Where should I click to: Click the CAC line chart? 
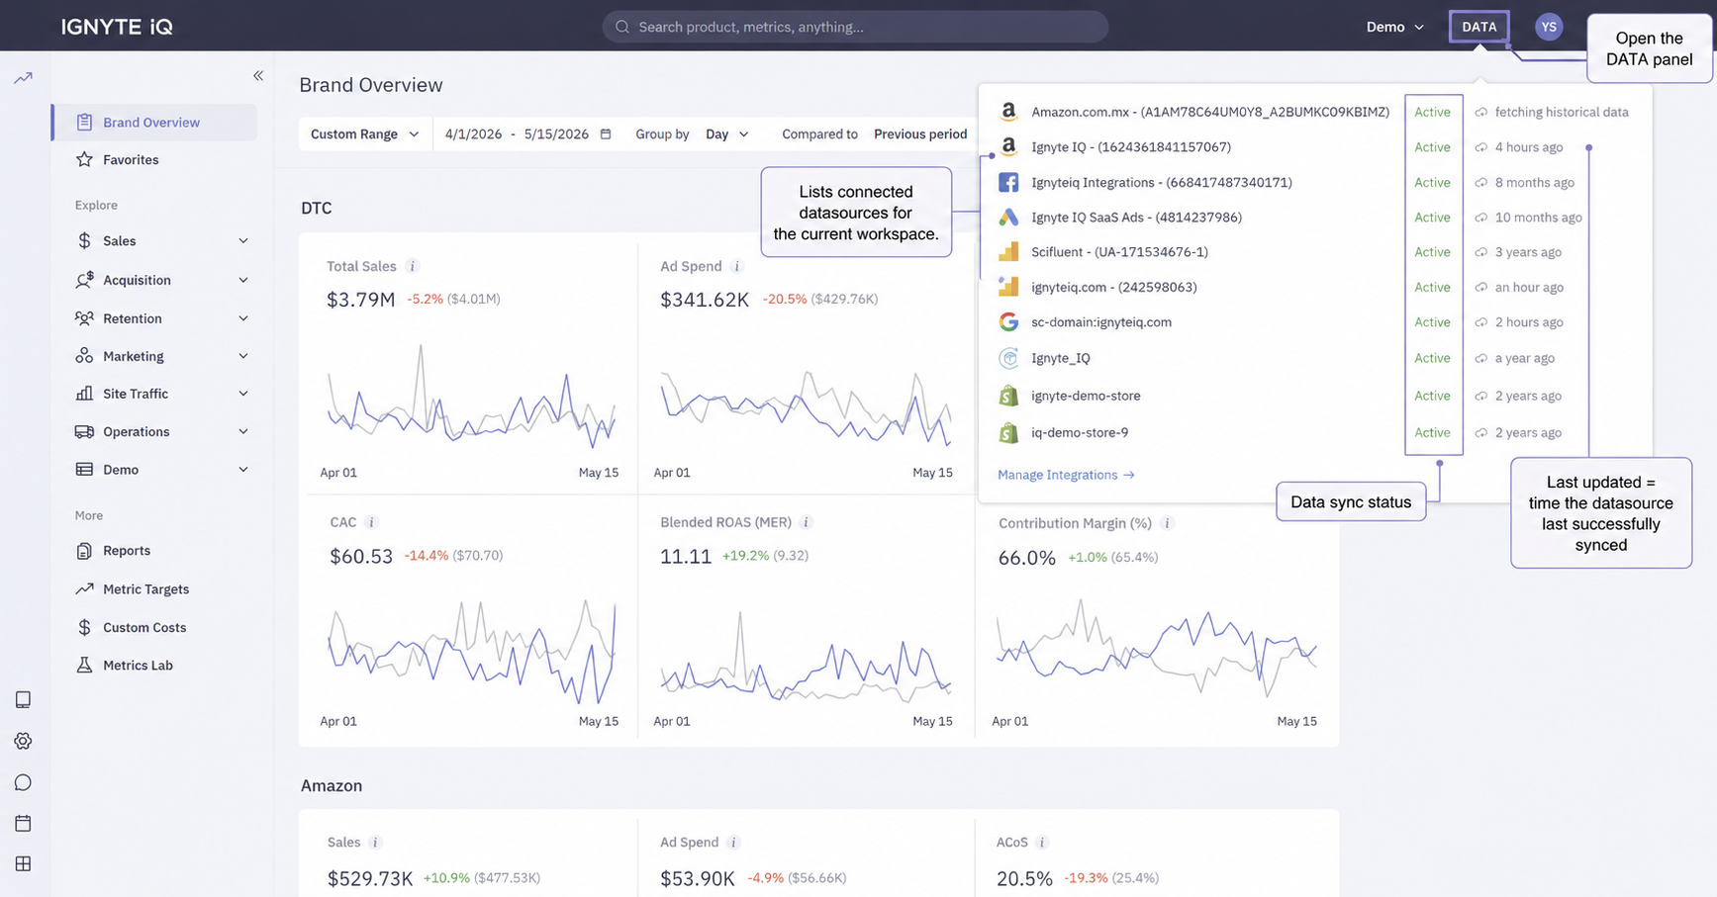pyautogui.click(x=471, y=653)
